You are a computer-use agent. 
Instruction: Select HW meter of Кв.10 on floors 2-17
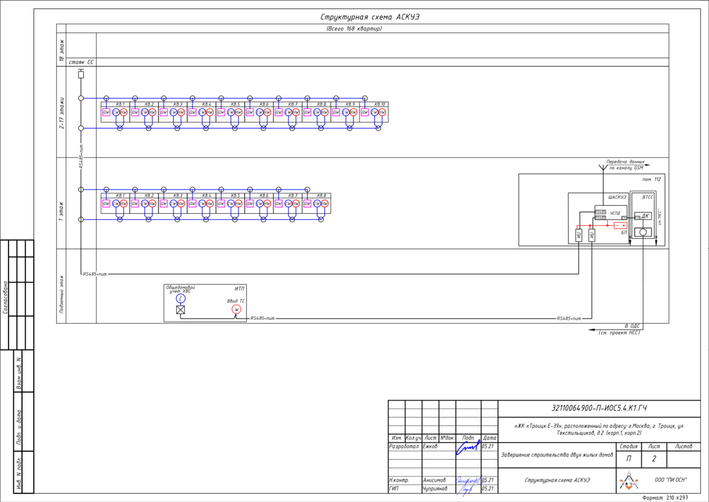[x=382, y=112]
